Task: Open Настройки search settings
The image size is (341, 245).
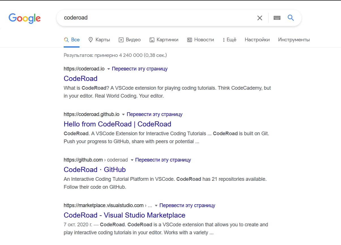Action: pyautogui.click(x=257, y=40)
